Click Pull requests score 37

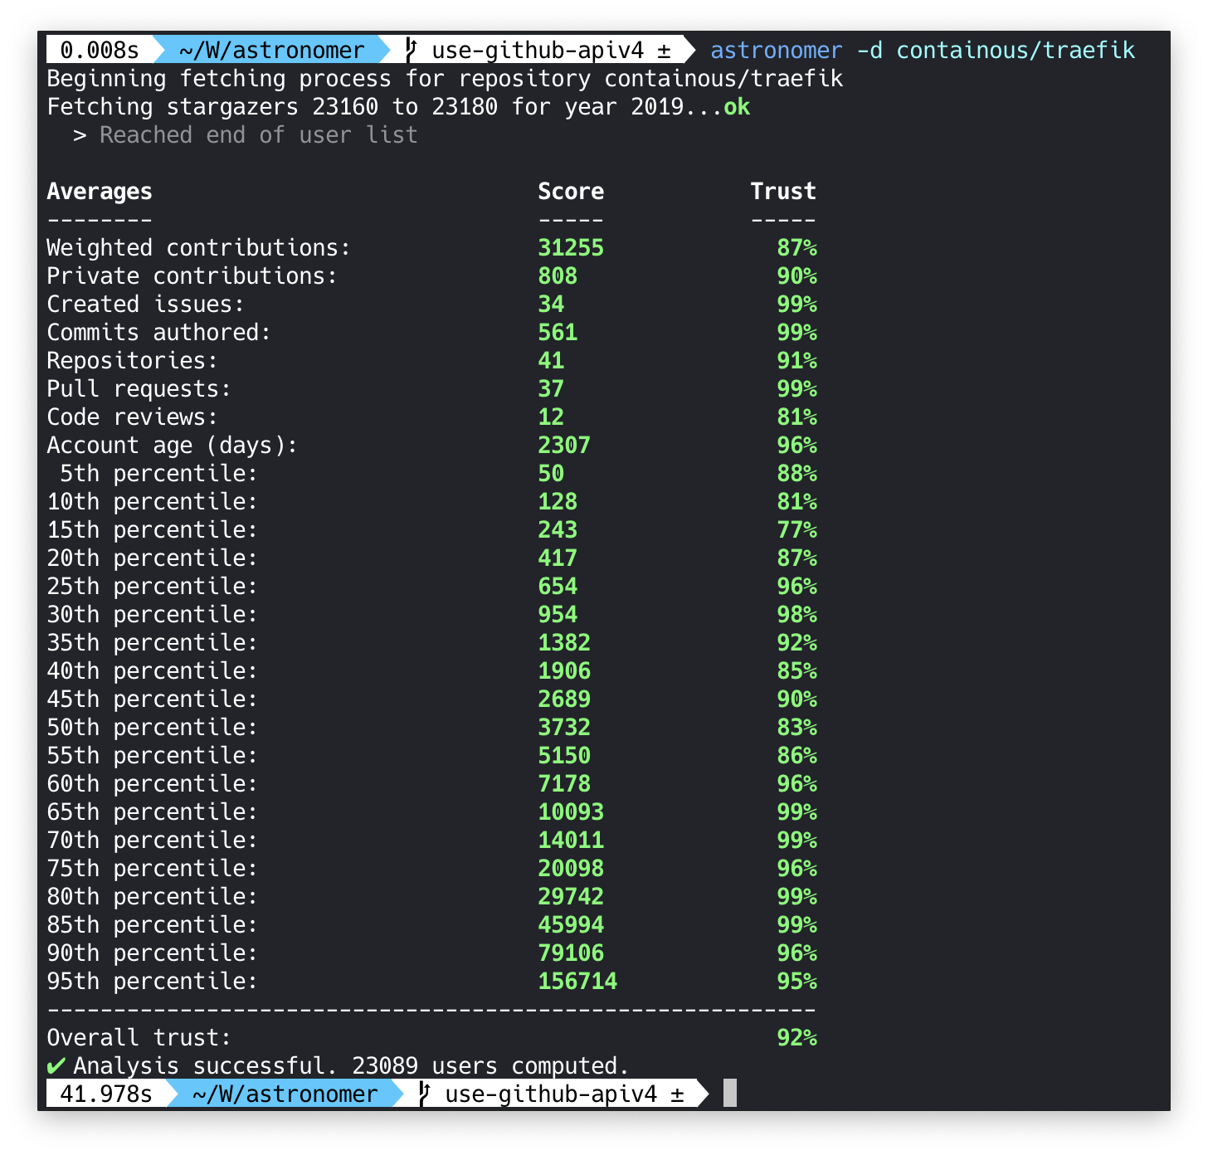tap(551, 389)
